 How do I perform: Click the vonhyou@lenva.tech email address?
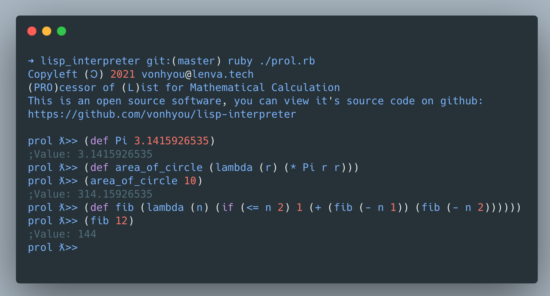click(198, 74)
